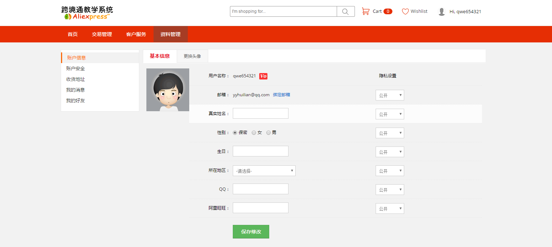The image size is (552, 247).
Task: Select the 女 gender radio button
Action: click(x=254, y=133)
